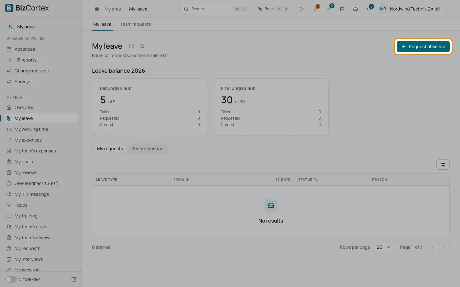Click the Search input field
Viewport: 460px width, 287px height.
(215, 9)
